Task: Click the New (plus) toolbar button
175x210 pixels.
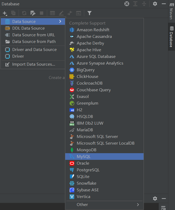Action: tap(5, 13)
